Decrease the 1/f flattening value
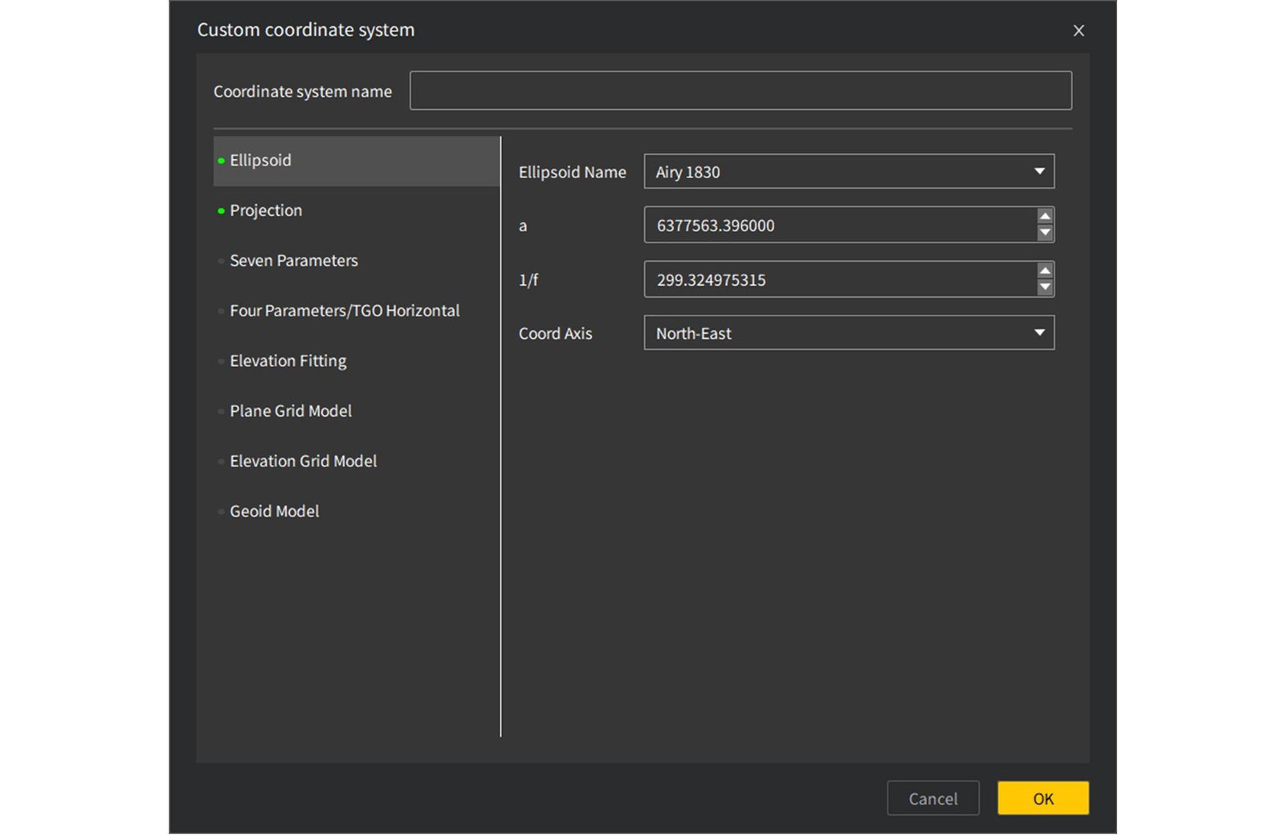 point(1044,287)
